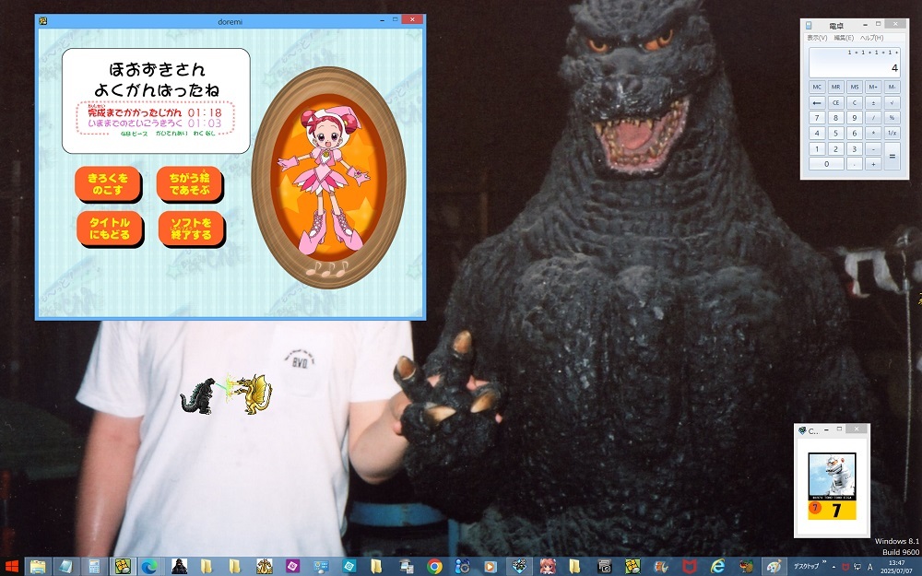Image resolution: width=922 pixels, height=576 pixels.
Task: Launch Microsoft Edge from the taskbar
Action: pyautogui.click(x=150, y=567)
